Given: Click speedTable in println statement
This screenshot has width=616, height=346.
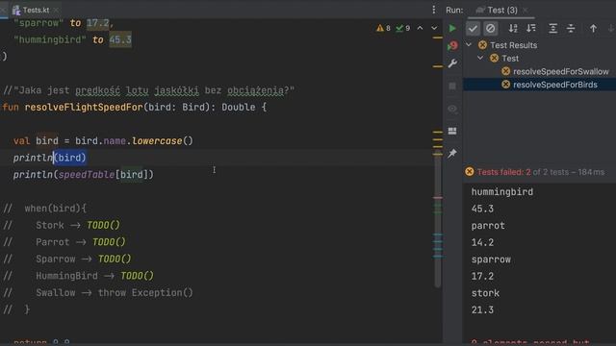Looking at the screenshot, I should (x=87, y=175).
